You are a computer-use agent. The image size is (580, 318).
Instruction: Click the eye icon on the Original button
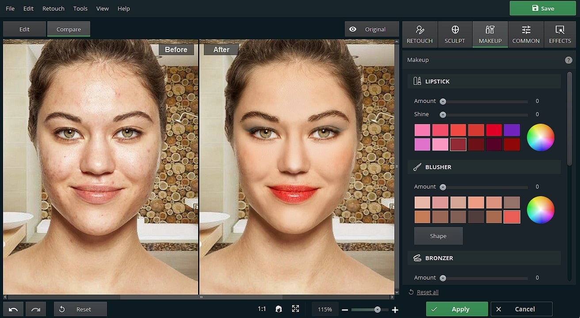click(x=353, y=29)
